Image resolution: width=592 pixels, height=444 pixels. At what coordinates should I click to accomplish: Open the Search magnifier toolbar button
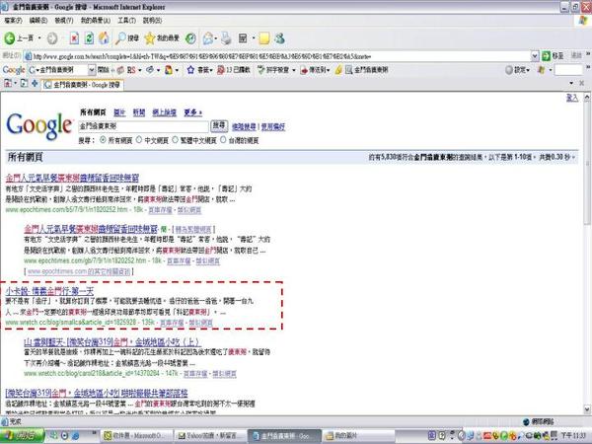(x=127, y=38)
